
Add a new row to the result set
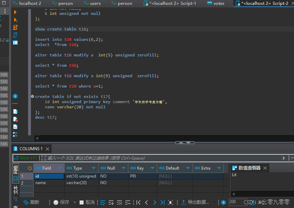[x=111, y=202]
